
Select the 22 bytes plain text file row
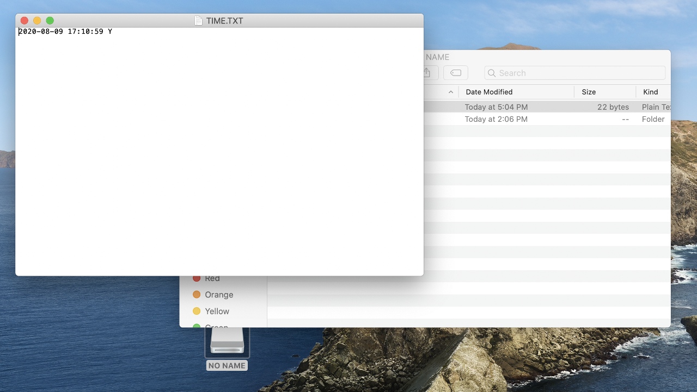point(545,107)
